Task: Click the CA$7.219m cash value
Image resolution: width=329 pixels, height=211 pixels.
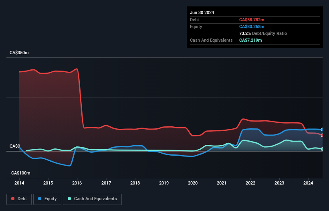Action: 250,40
